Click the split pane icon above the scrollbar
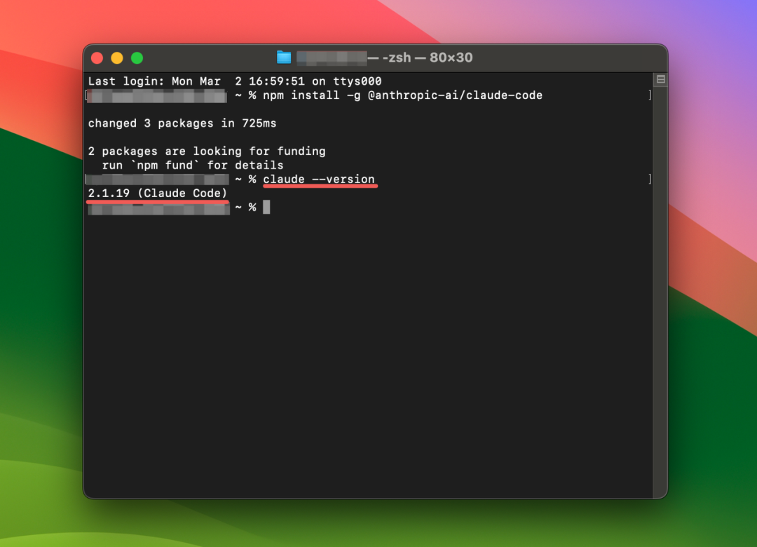Screen dimensions: 757x547 click(x=660, y=79)
